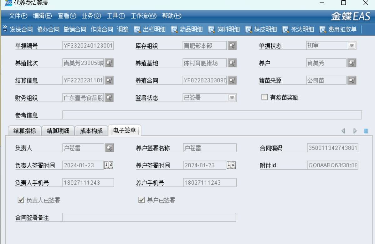Open lookup for 养殖基地 field
This screenshot has height=244, width=375.
click(232, 63)
